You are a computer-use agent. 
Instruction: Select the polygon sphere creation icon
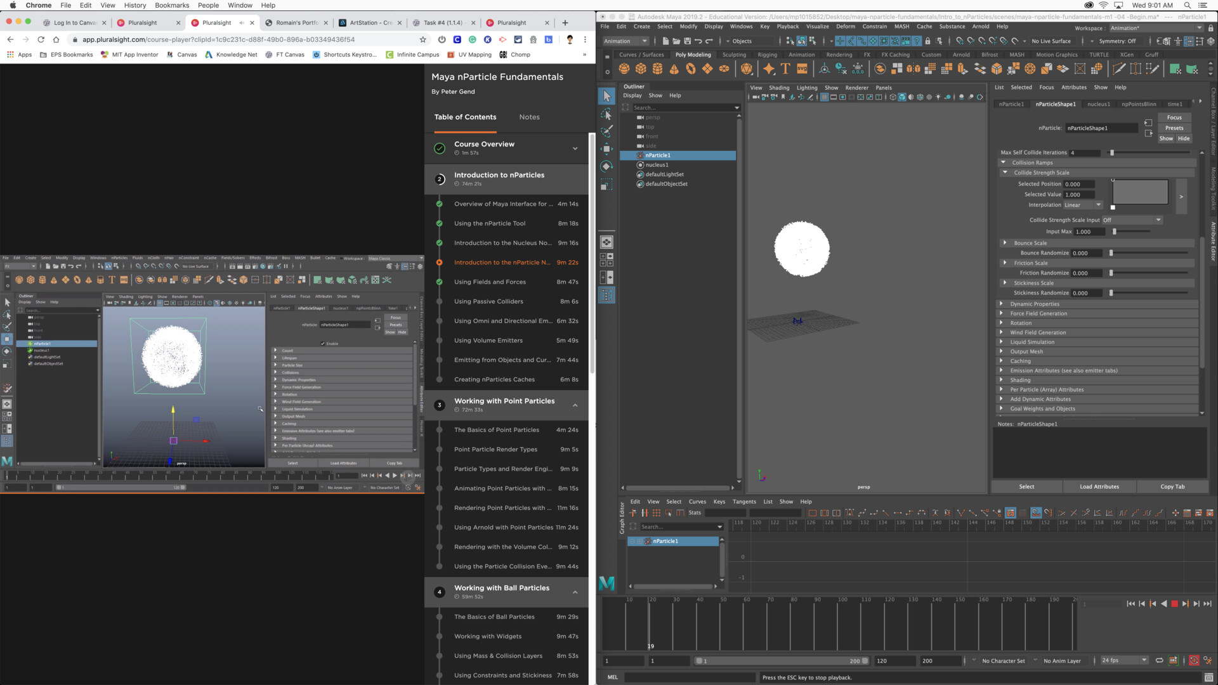[624, 69]
